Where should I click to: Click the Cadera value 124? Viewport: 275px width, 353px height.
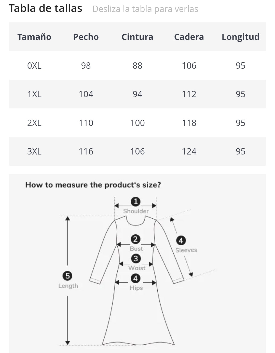189,151
